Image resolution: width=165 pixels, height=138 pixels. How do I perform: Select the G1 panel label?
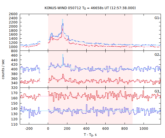pos(157,18)
